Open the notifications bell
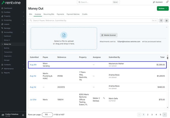 [x=167, y=2]
